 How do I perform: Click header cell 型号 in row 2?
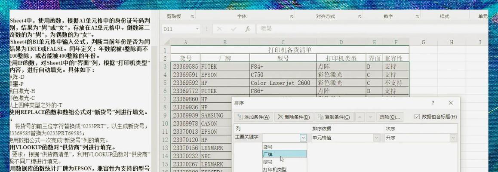(x=283, y=58)
